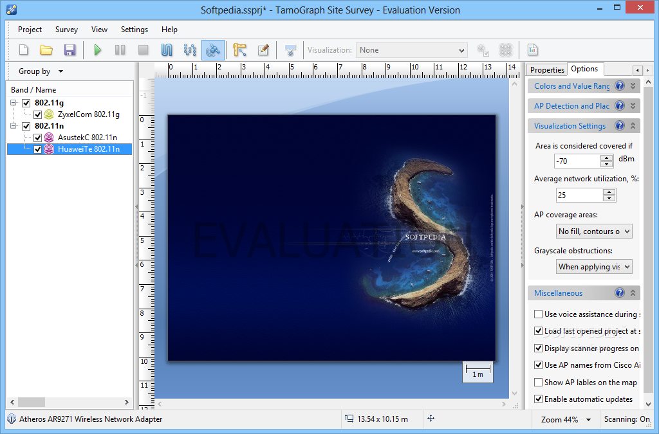Screen dimensions: 659x434
Task: Open help for Miscellaneous section
Action: (x=620, y=293)
